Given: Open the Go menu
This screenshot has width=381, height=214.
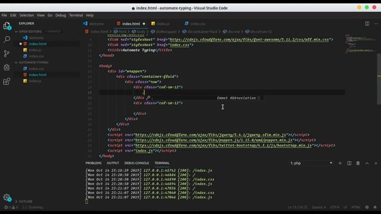Looking at the screenshot, I should point(50,15).
